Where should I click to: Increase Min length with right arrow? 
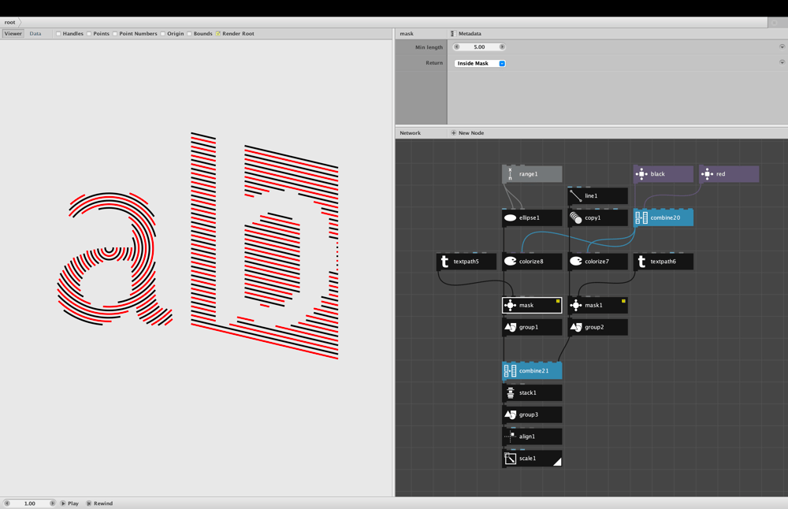[x=502, y=46]
